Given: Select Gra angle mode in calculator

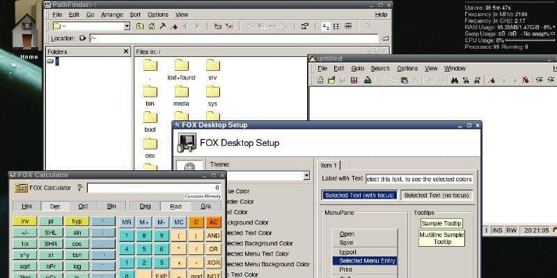Looking at the screenshot, I should point(206,206).
